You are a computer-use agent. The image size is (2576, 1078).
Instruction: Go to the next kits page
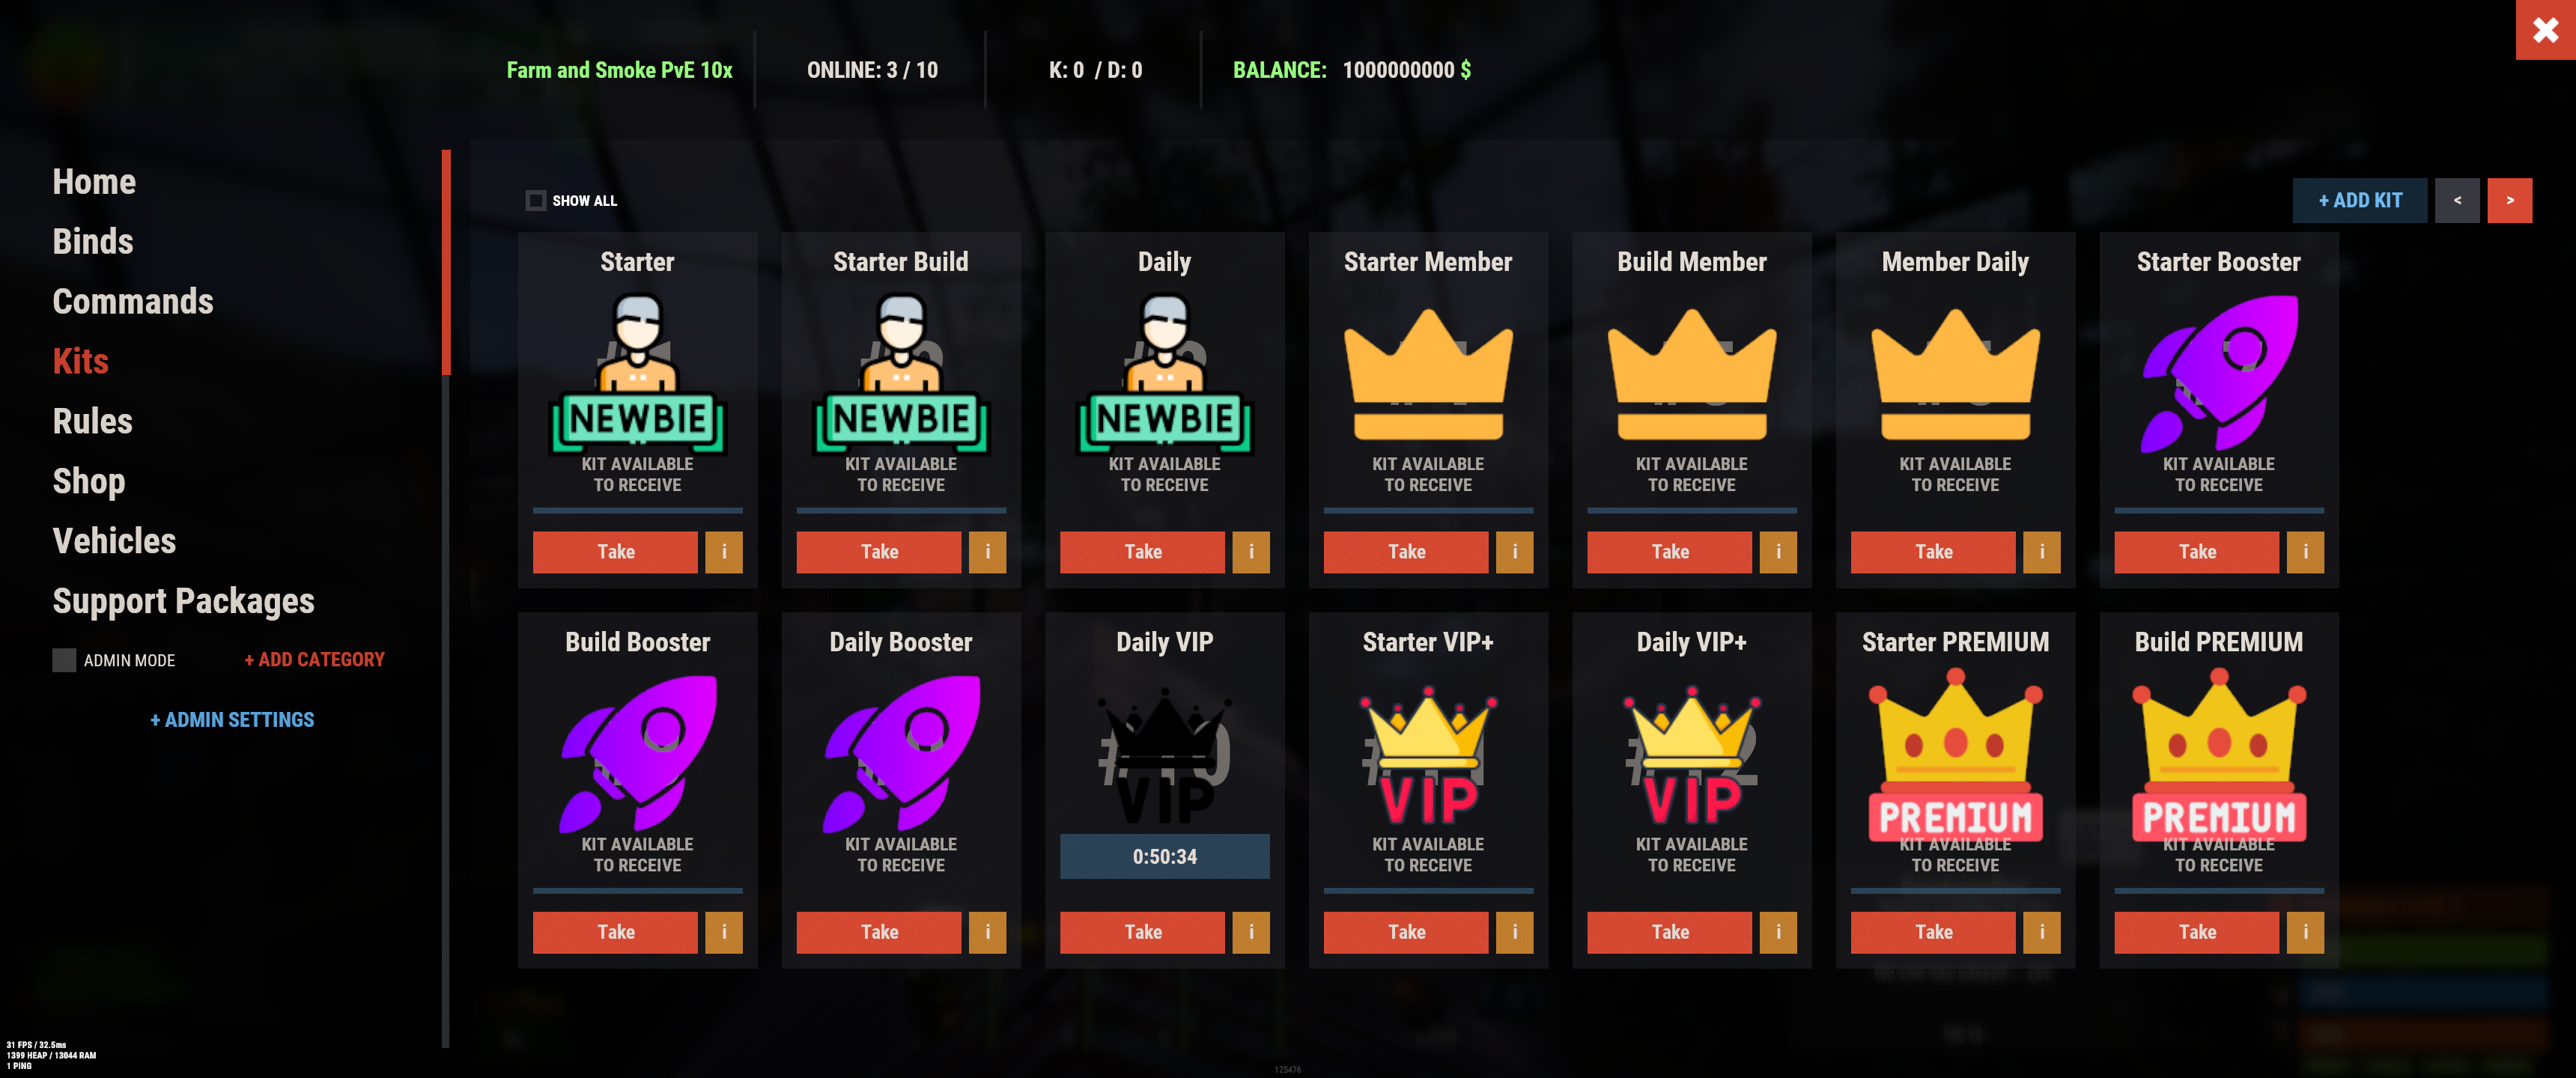point(2509,201)
